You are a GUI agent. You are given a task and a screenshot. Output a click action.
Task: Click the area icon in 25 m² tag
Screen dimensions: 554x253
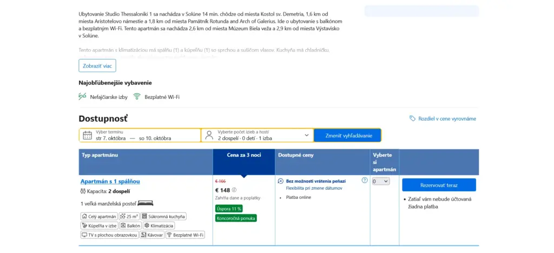coord(123,216)
